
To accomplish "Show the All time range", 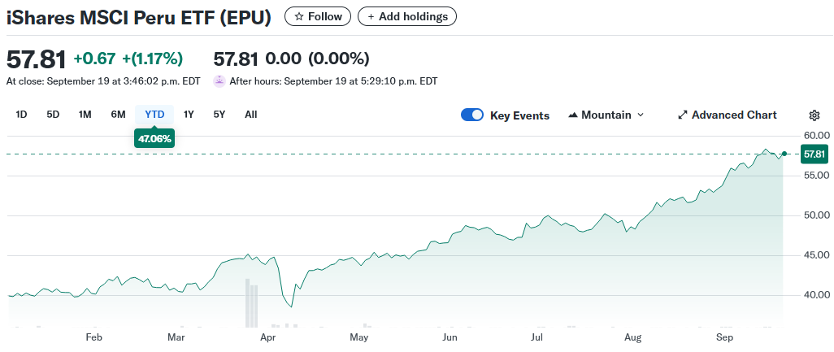I will click(x=251, y=115).
